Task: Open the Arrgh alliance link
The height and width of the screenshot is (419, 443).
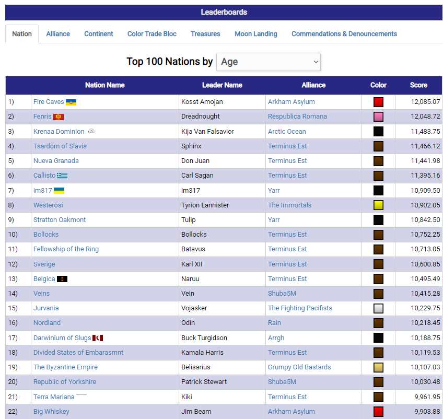Action: [276, 338]
